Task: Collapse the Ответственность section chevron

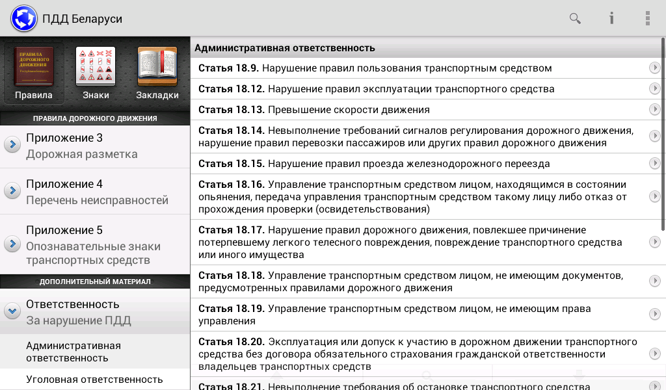Action: click(12, 311)
